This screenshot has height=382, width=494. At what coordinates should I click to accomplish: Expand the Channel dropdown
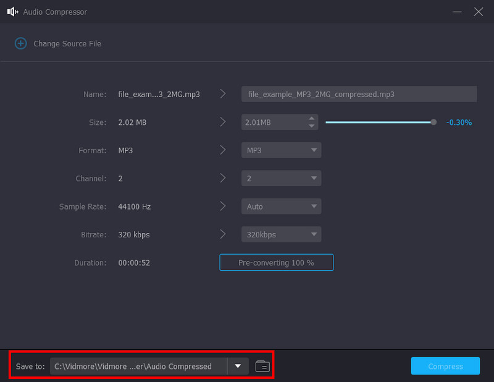[281, 179]
